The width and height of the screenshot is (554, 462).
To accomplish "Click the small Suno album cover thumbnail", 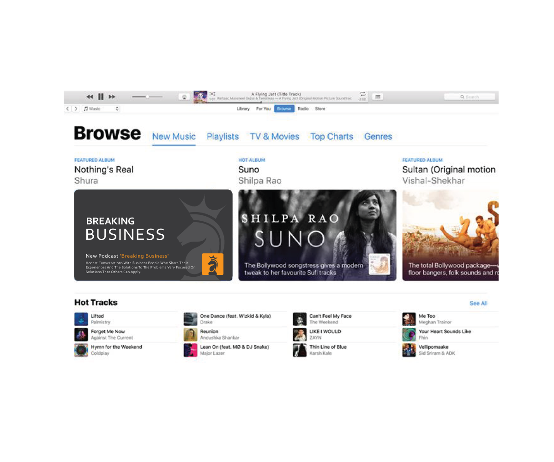I will click(379, 265).
